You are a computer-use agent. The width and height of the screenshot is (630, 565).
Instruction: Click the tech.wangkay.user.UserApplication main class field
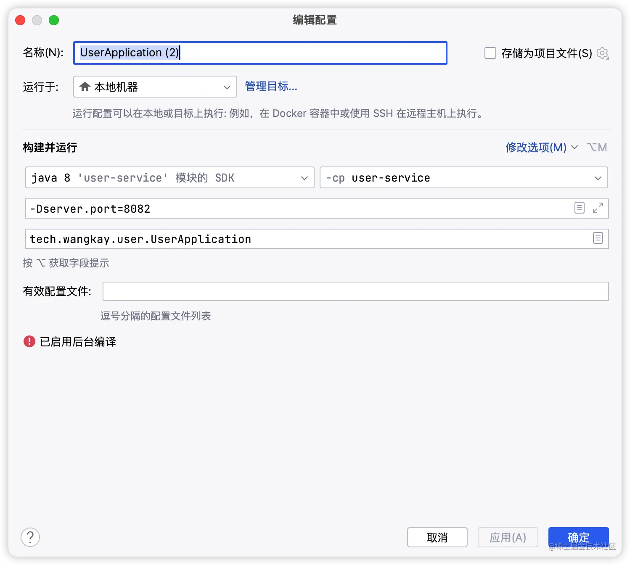point(317,239)
